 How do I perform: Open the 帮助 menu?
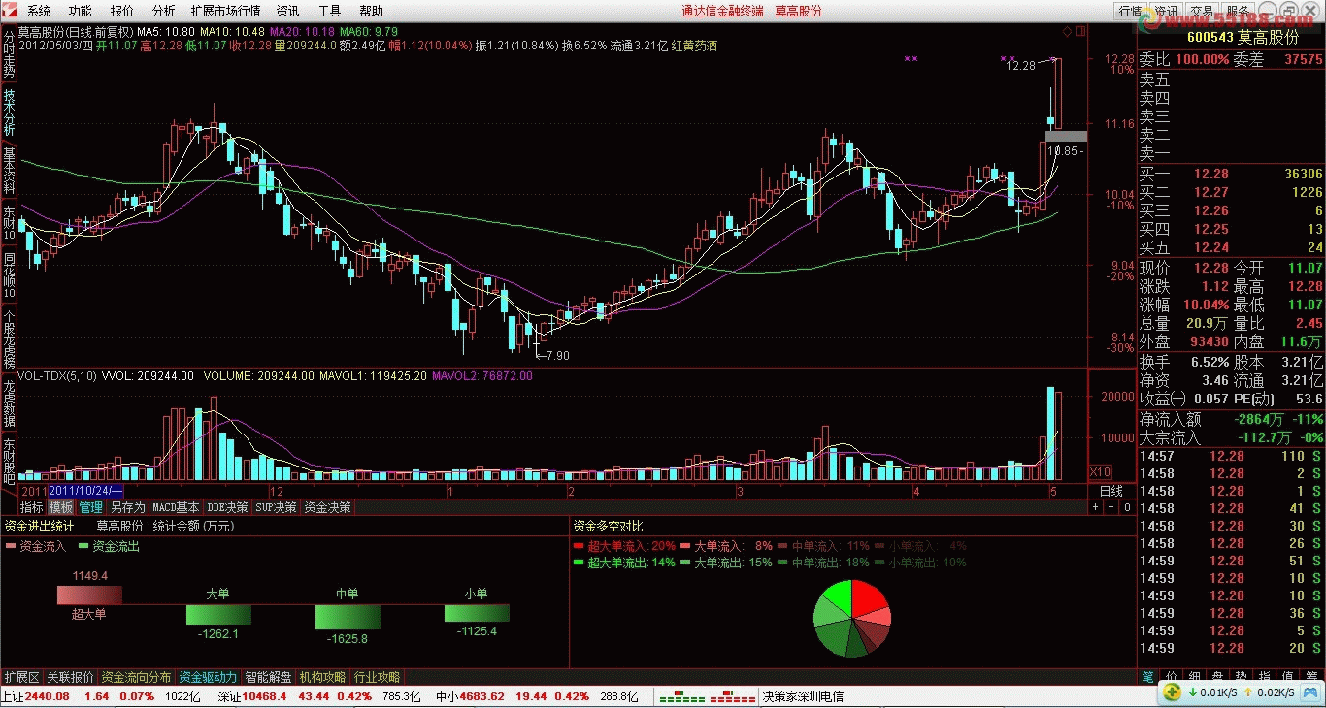click(x=371, y=11)
